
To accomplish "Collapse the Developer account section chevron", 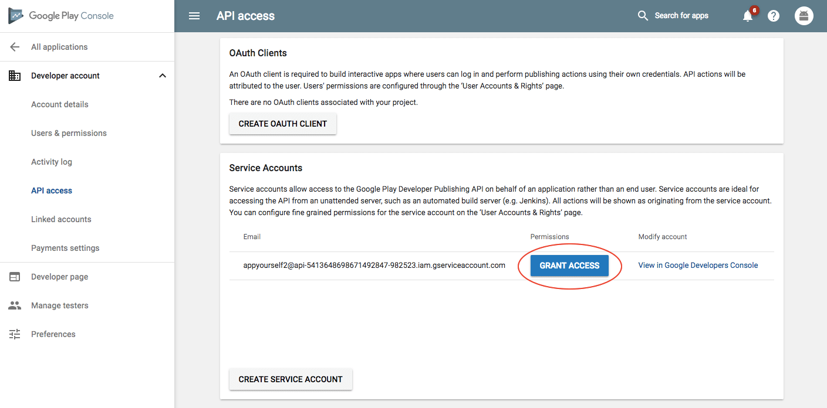I will coord(163,76).
